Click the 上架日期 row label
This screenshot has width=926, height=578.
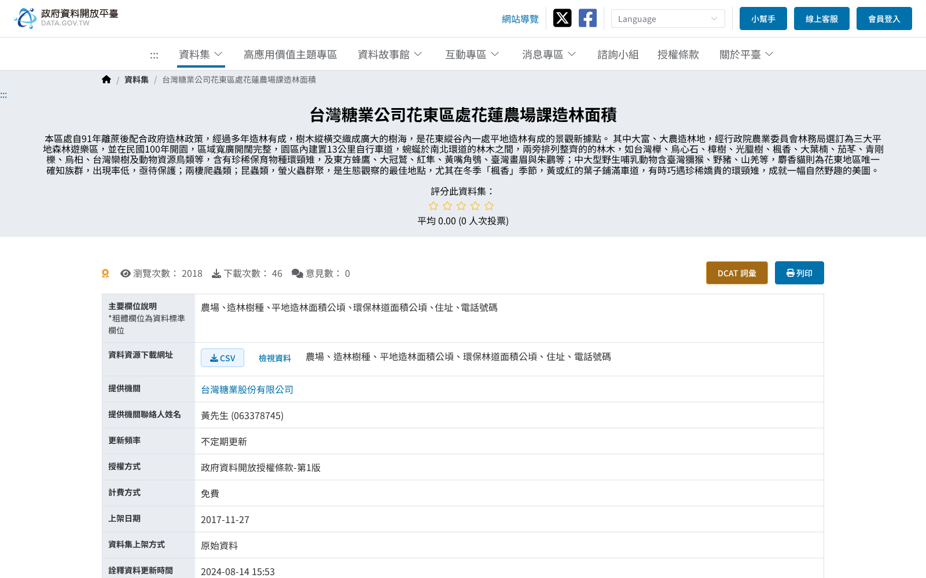[124, 518]
